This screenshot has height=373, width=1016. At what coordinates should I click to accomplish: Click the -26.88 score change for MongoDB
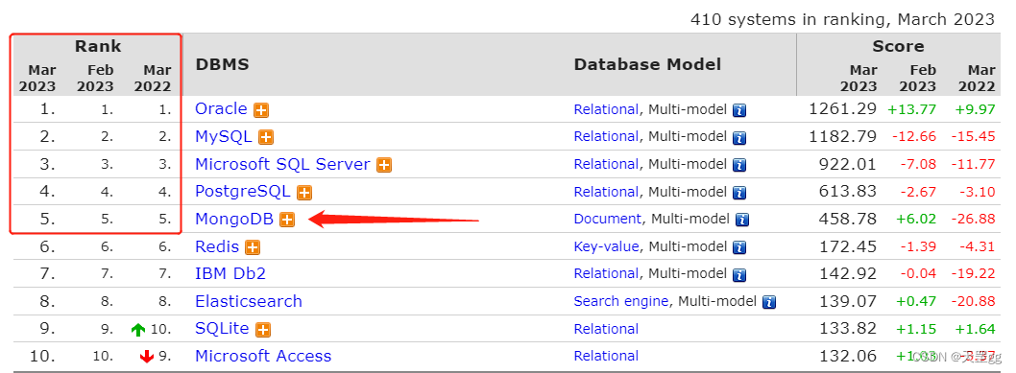973,220
